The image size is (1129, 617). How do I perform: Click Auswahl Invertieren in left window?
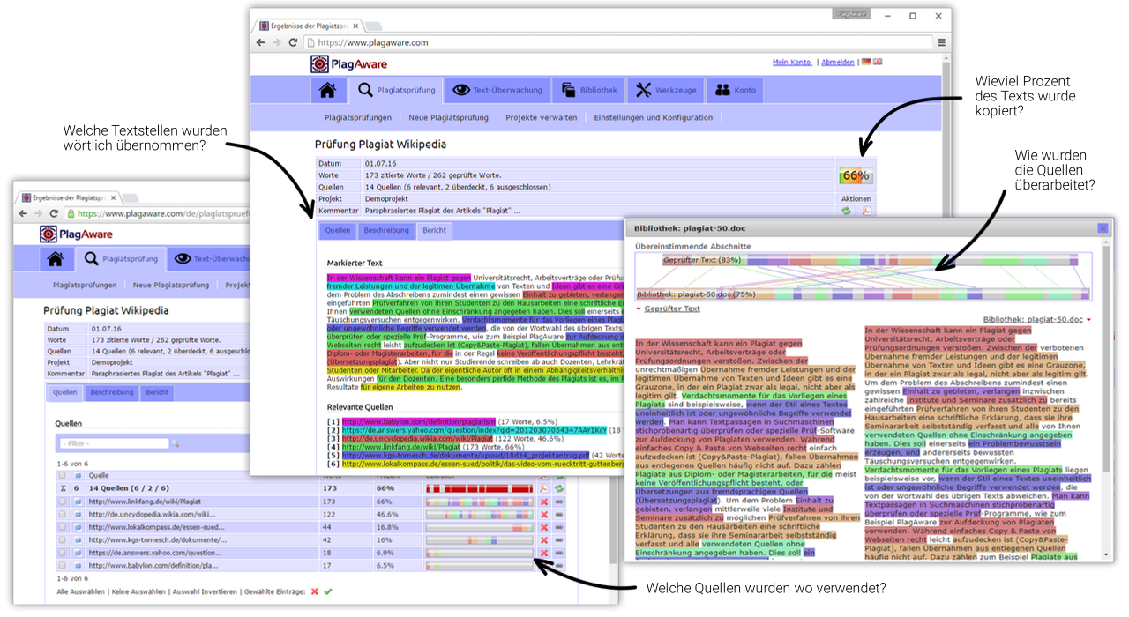tap(205, 591)
